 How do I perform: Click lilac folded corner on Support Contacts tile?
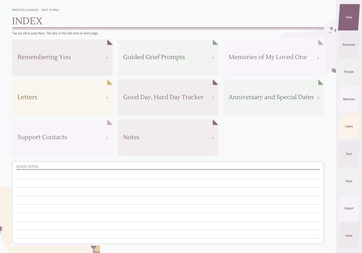(x=110, y=122)
